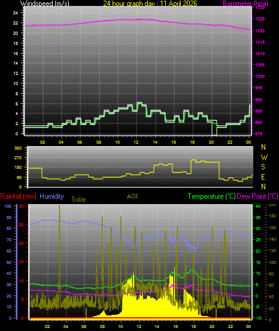Image resolution: width=279 pixels, height=331 pixels.
Task: Select the 975 barometer axis value
Action: pos(259,134)
